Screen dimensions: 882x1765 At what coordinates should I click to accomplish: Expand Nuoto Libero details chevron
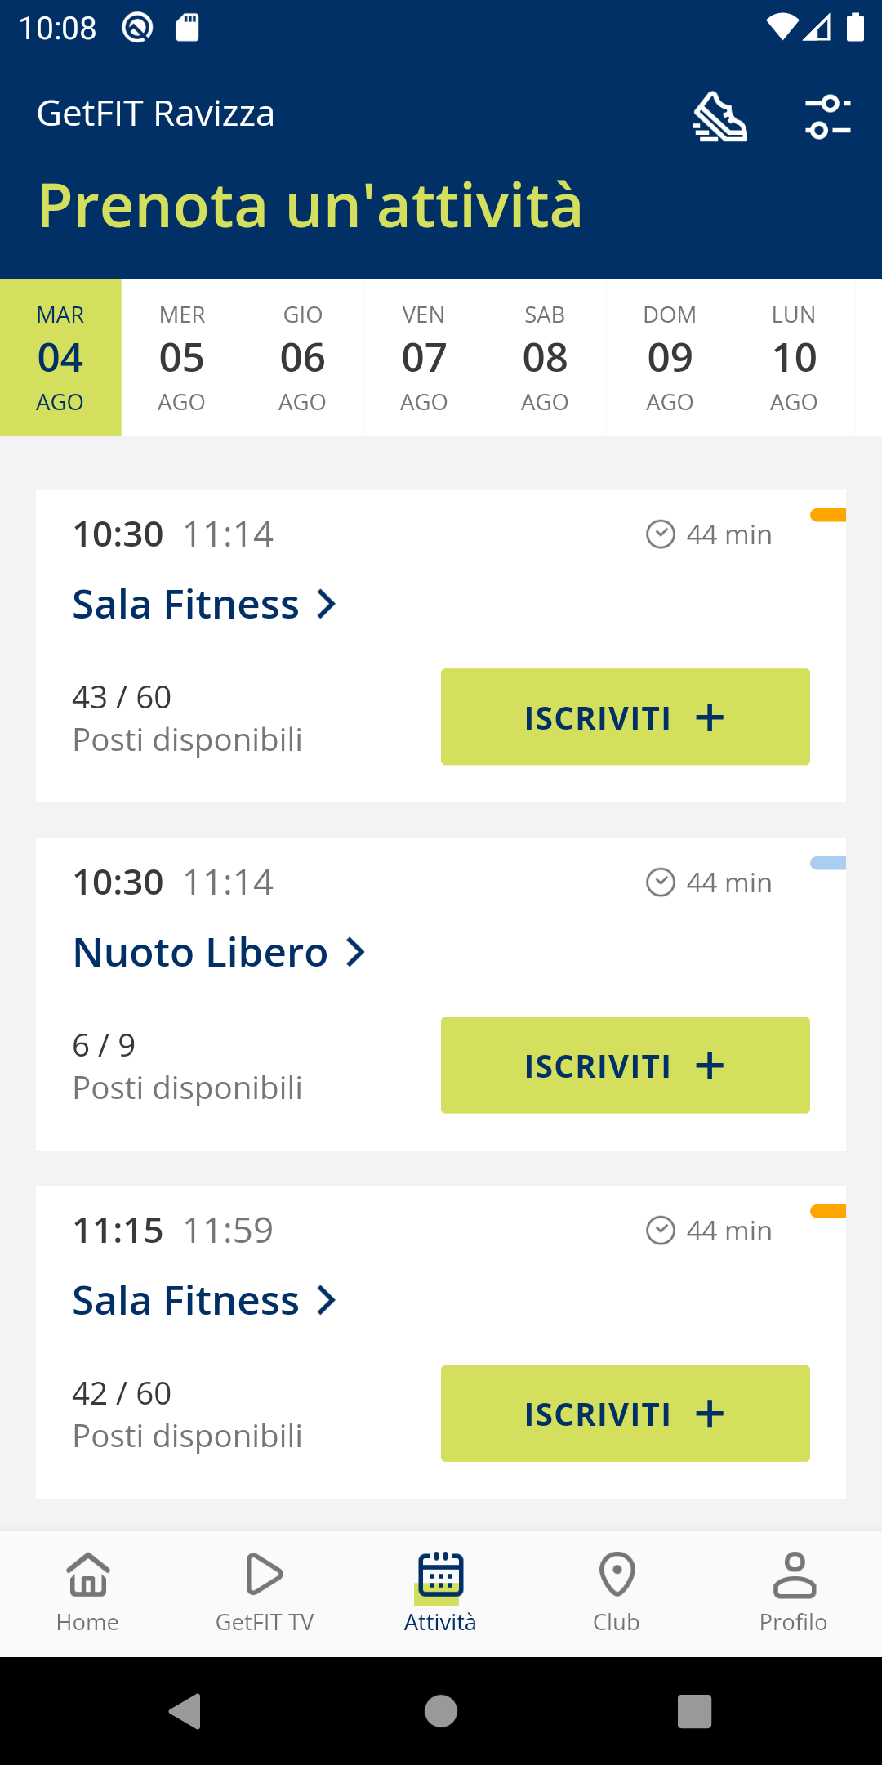click(355, 953)
